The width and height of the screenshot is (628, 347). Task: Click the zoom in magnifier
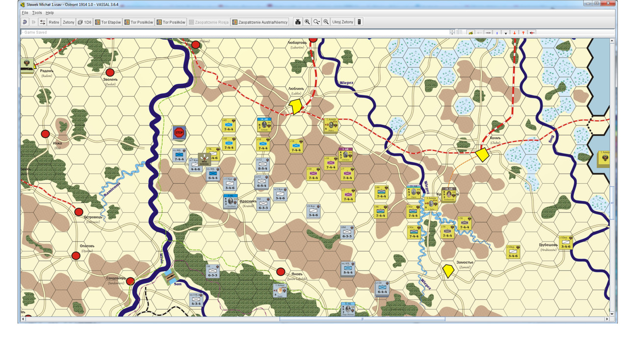pyautogui.click(x=307, y=22)
